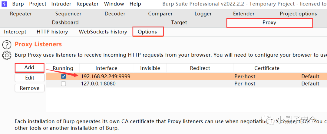
Task: Enable Running checkbox for 127.0.0.1:8080 listener
Action: [63, 84]
